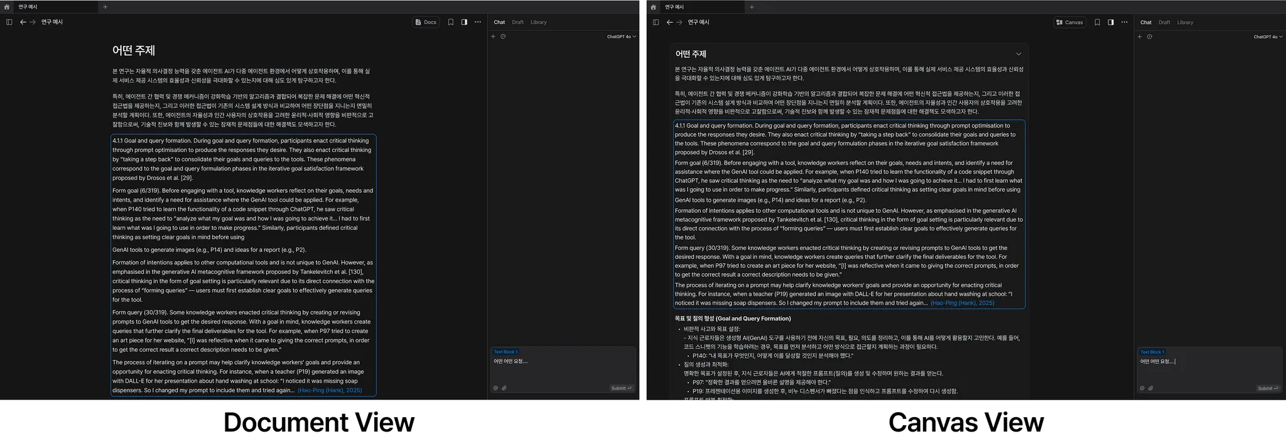
Task: Select the Draft tab in Document View
Action: [517, 22]
